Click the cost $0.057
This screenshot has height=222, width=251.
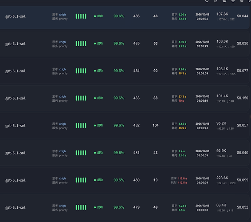pos(243,125)
